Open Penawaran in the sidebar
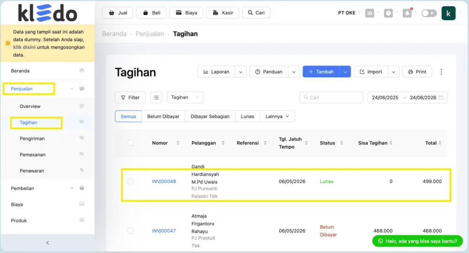Image resolution: width=469 pixels, height=253 pixels. point(32,171)
